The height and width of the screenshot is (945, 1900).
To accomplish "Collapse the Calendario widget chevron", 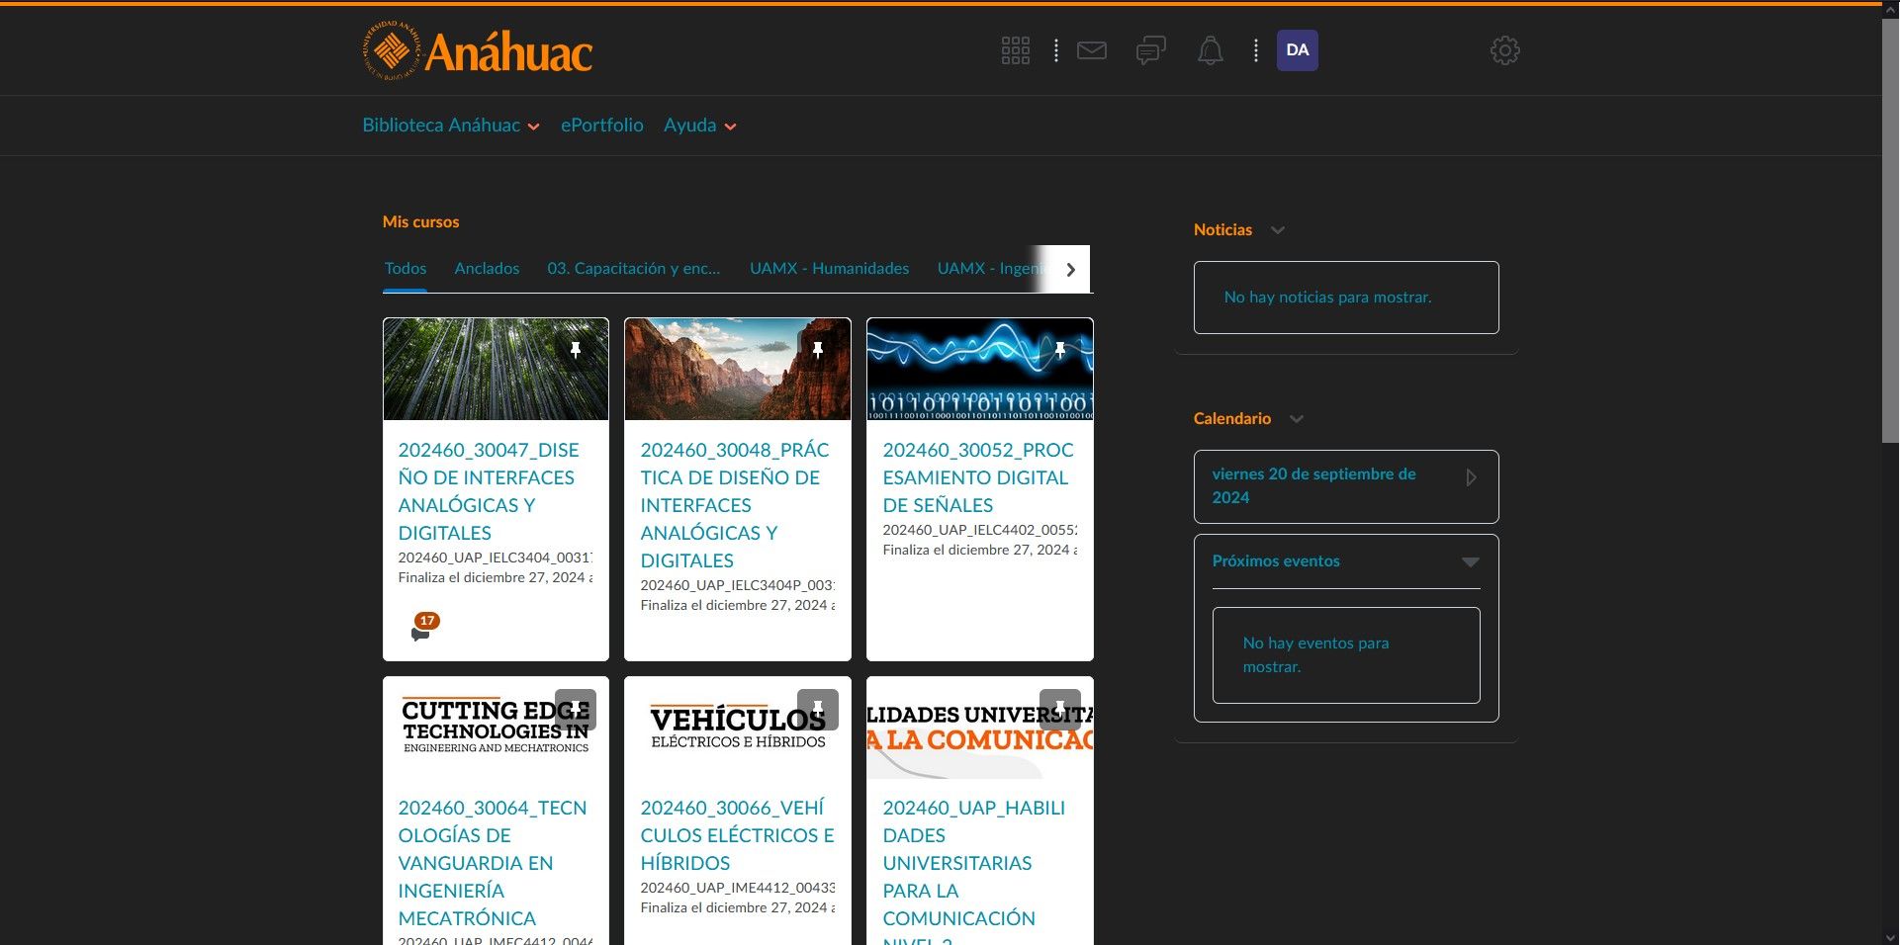I will (x=1297, y=419).
